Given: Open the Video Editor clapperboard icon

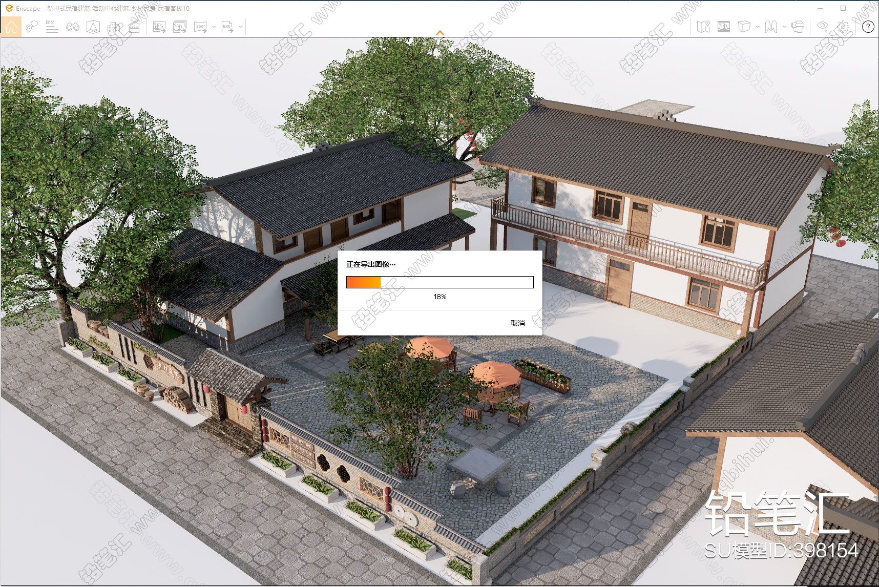Looking at the screenshot, I should pyautogui.click(x=135, y=27).
